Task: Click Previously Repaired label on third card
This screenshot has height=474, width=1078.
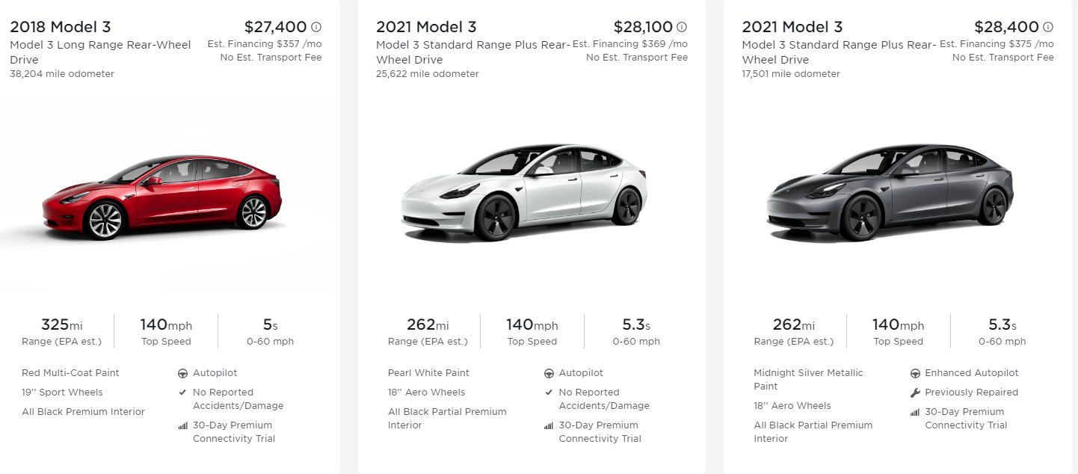Action: (x=972, y=393)
